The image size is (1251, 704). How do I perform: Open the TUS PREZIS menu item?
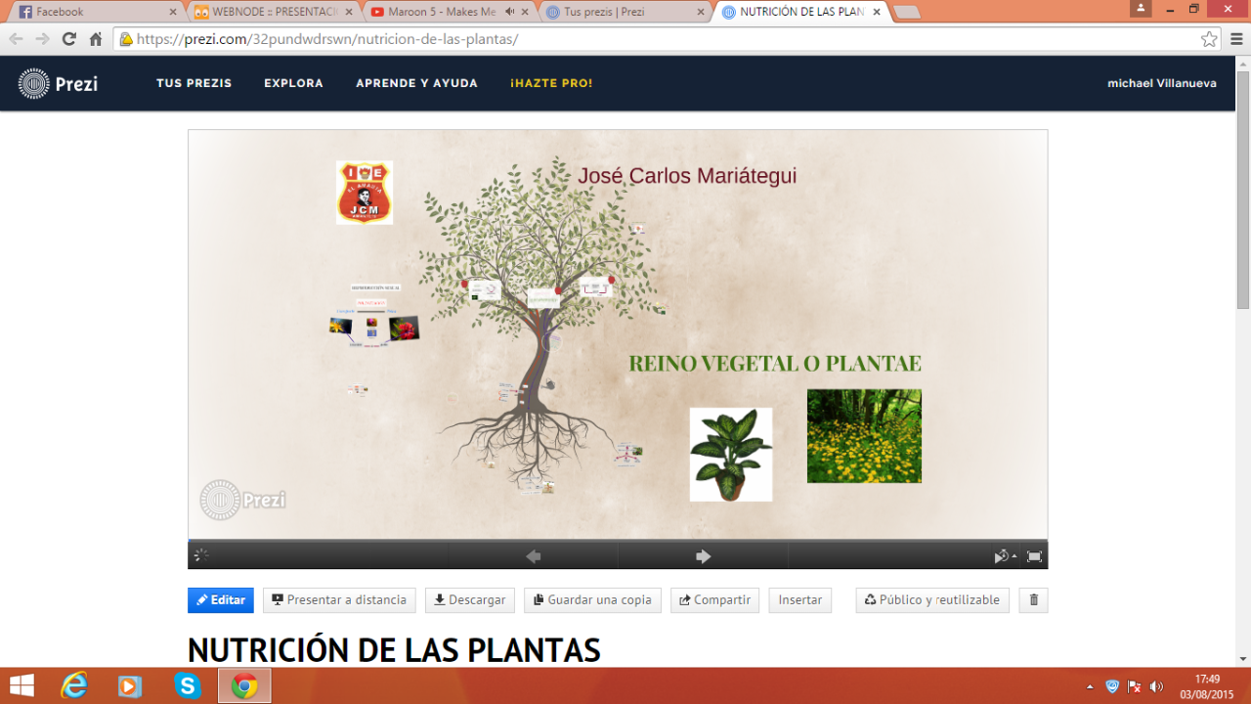coord(194,84)
